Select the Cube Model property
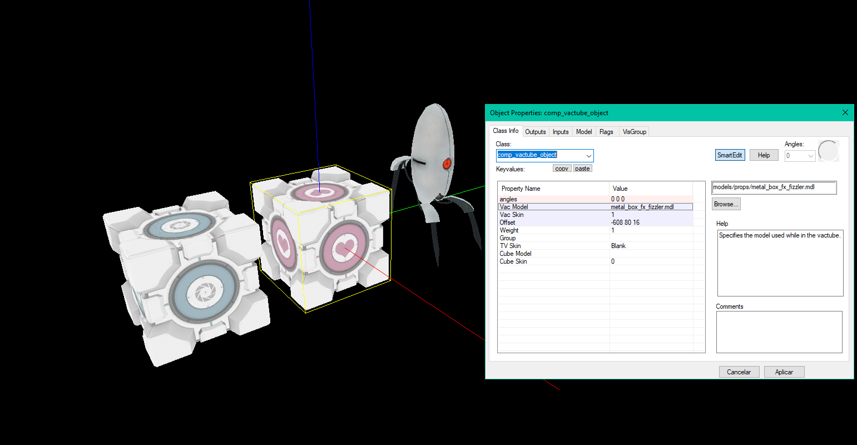The height and width of the screenshot is (445, 857). point(596,254)
